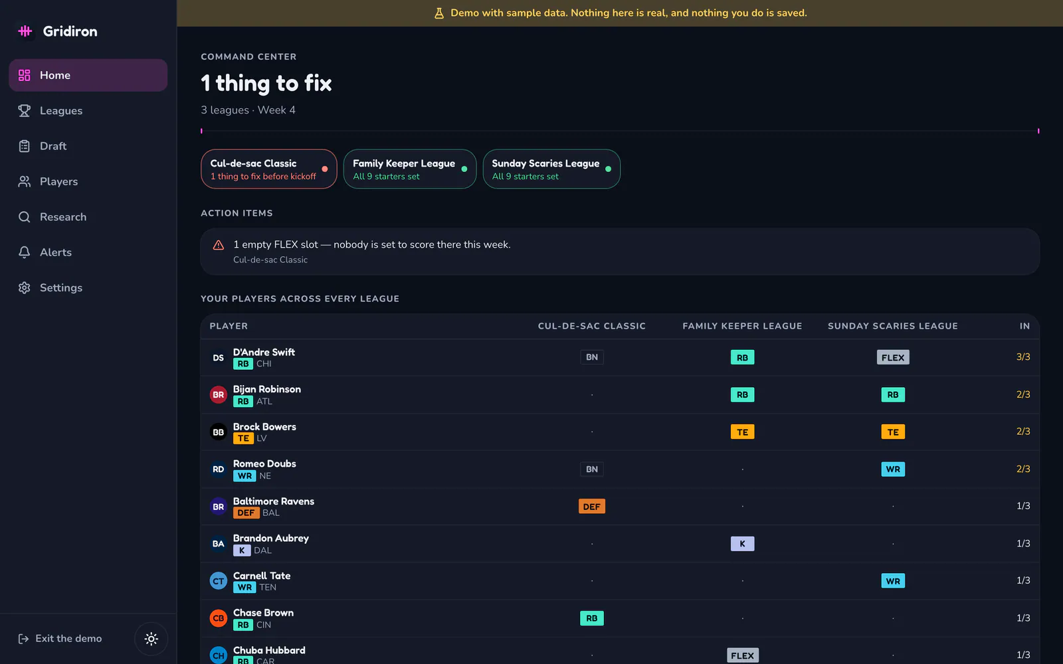Click the Bijan Robinson player name

pyautogui.click(x=267, y=389)
